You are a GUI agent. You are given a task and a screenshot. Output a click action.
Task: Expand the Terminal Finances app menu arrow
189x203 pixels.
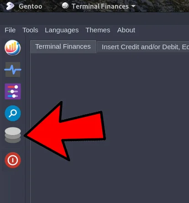coord(133,6)
